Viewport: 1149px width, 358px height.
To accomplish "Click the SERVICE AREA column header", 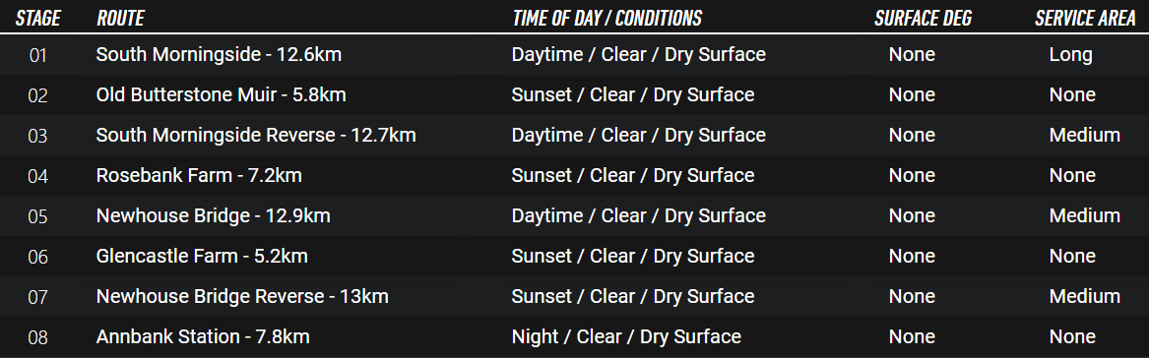I will tap(1085, 19).
